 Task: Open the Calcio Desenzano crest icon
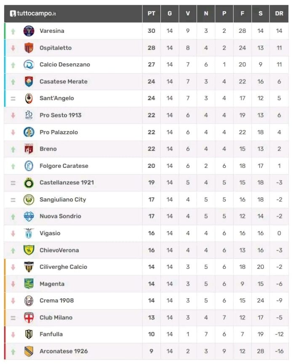point(29,65)
